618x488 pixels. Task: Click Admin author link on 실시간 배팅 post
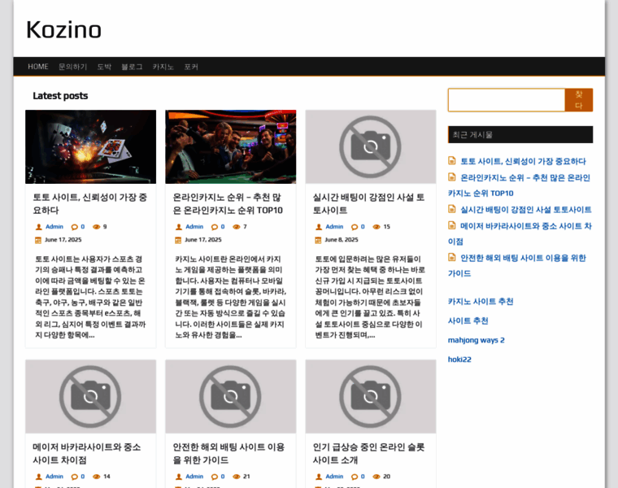pos(334,227)
